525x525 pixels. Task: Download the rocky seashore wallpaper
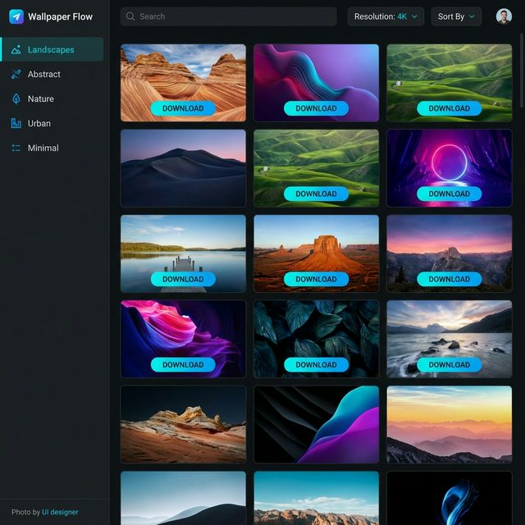(449, 364)
